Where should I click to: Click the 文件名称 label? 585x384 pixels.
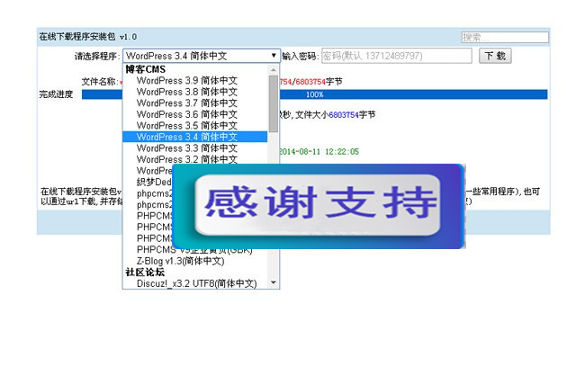tap(100, 82)
